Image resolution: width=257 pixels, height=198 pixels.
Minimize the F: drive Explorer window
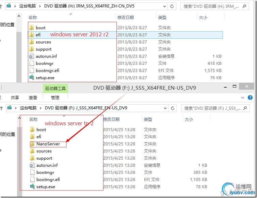(x=225, y=87)
